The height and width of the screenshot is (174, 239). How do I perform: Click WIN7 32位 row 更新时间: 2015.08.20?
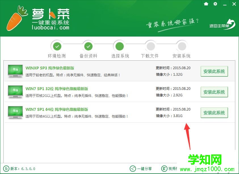[173, 89]
